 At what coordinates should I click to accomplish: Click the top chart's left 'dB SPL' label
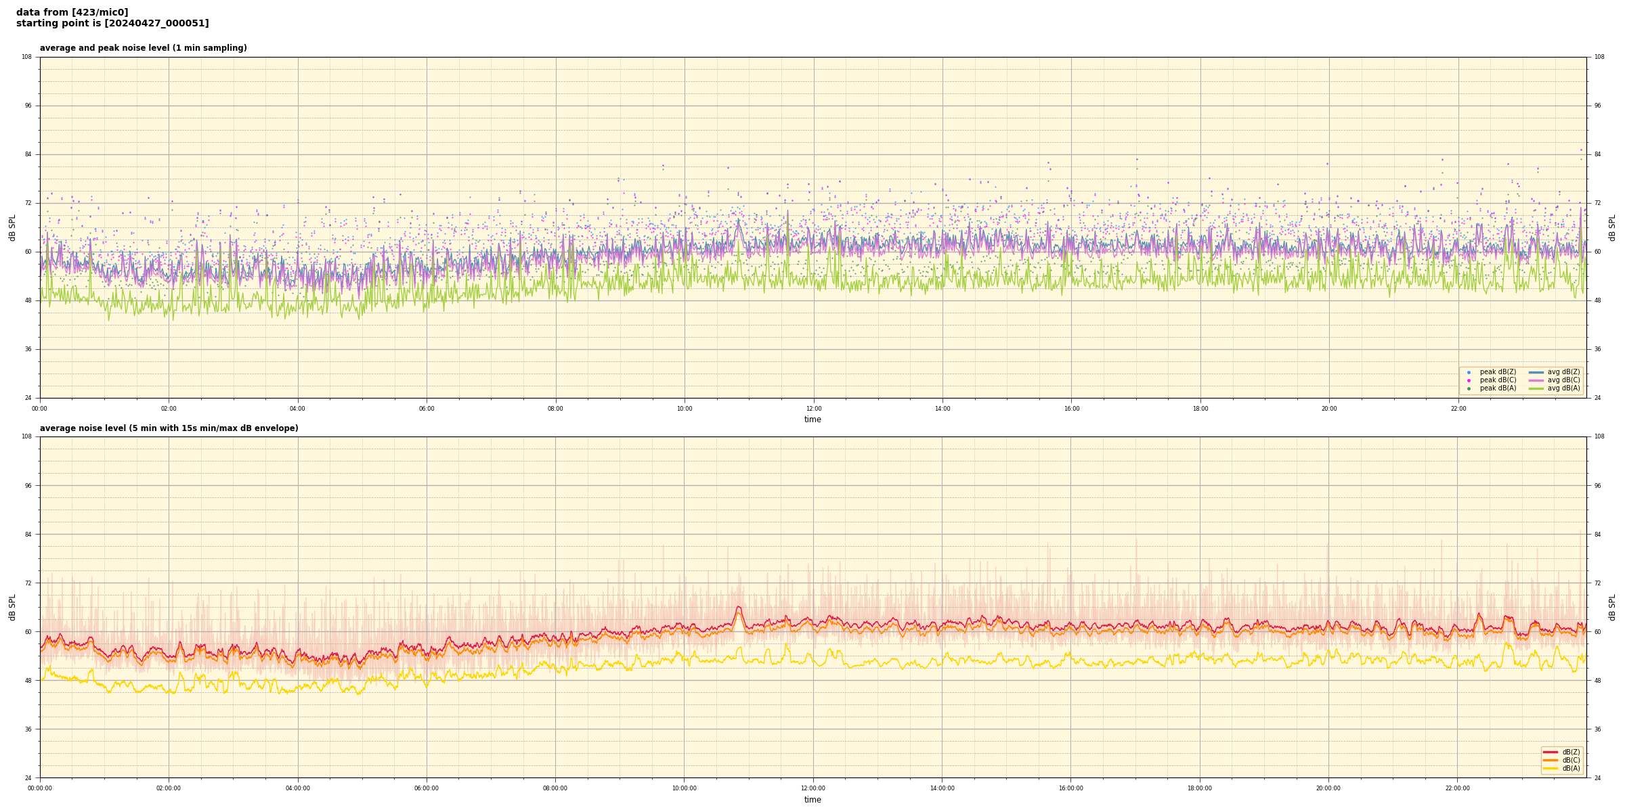[12, 227]
